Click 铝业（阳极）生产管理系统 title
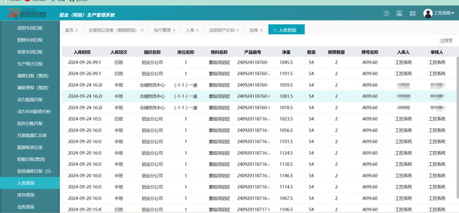Screen dimensions: 459x213 click(x=87, y=15)
